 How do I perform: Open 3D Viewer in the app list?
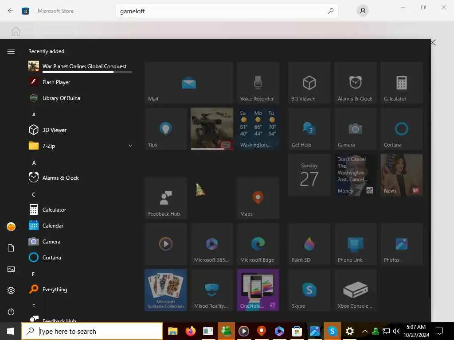click(81, 130)
